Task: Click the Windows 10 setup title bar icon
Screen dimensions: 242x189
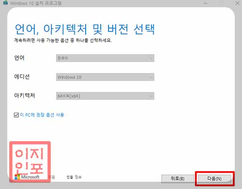Action: coord(6,2)
